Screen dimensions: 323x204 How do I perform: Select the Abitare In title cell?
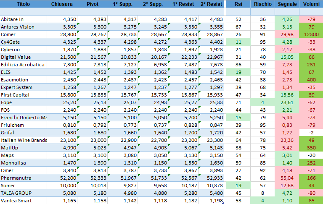click(23, 19)
